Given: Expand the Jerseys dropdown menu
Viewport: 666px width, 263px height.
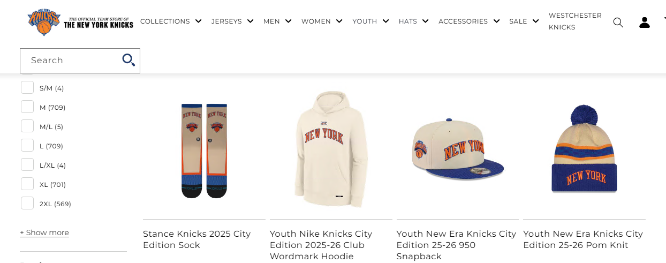Looking at the screenshot, I should 232,21.
